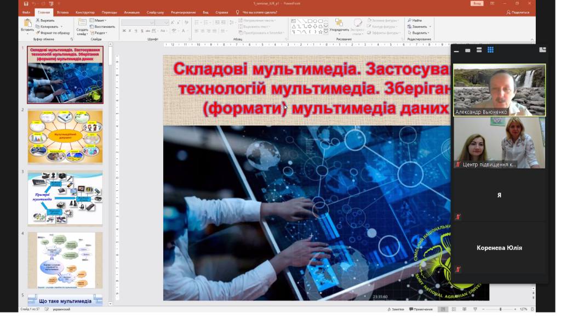Image resolution: width=561 pixels, height=318 pixels.
Task: Click the Поделиться (Share) button
Action: [518, 12]
